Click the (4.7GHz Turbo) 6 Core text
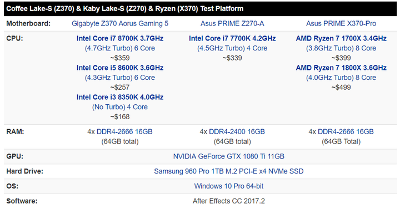This screenshot has height=214, width=400. pos(120,48)
